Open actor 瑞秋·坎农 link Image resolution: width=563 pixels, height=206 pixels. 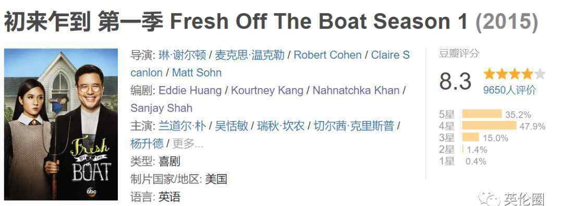281,126
